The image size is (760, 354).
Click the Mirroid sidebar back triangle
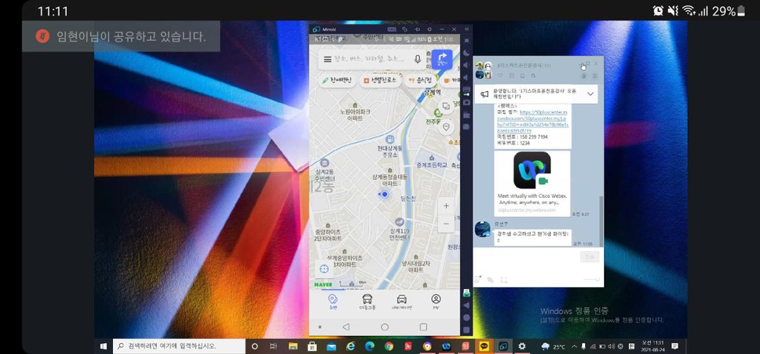[x=467, y=305]
